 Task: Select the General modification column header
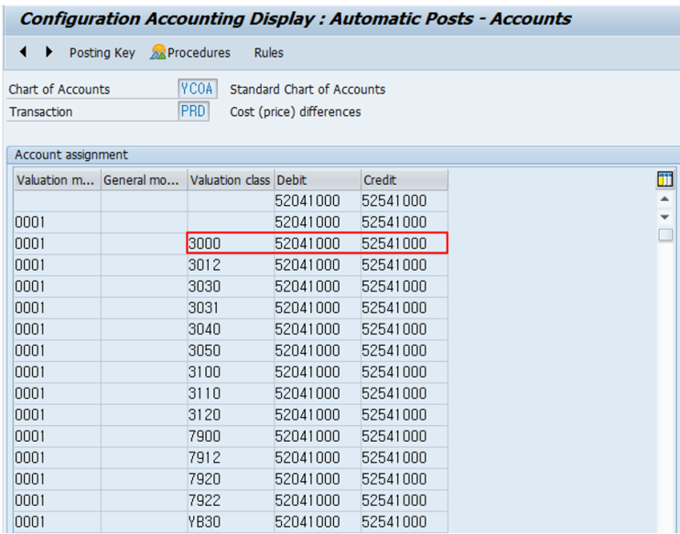(144, 180)
